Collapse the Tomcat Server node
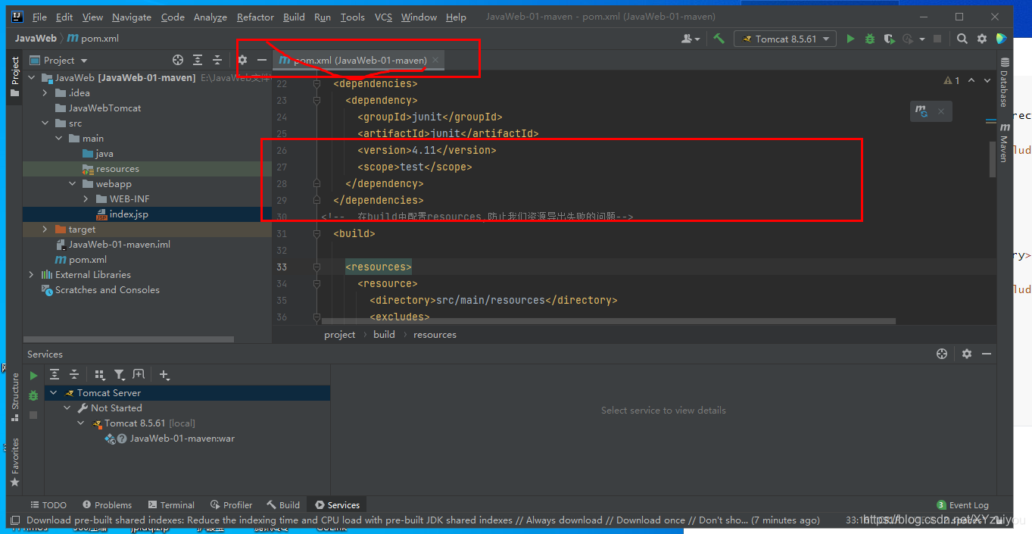The image size is (1032, 534). [x=53, y=393]
